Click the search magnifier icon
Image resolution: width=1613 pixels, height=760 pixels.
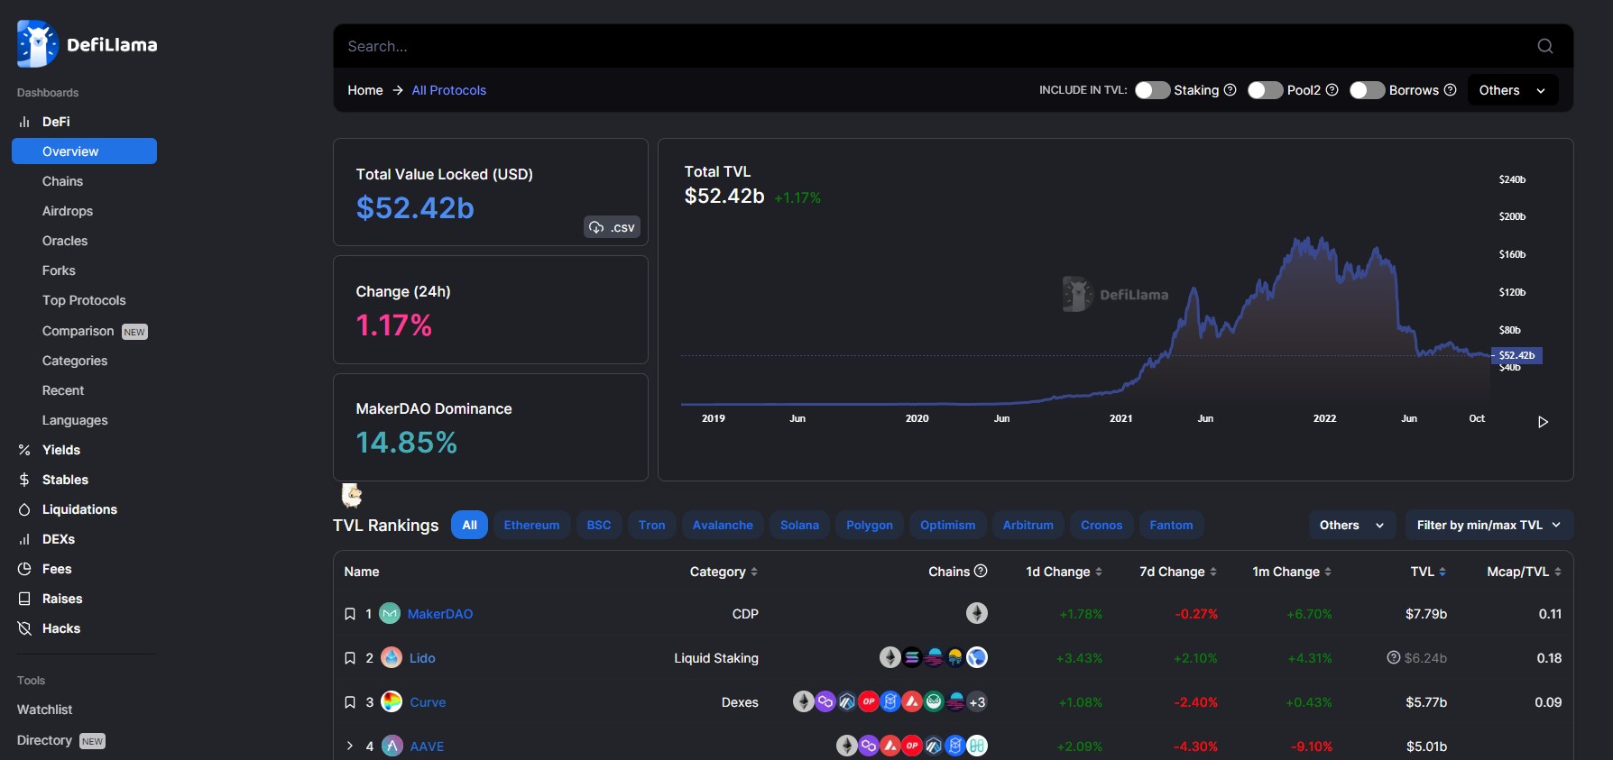pos(1545,46)
